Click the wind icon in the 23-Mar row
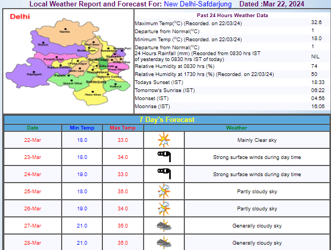The height and width of the screenshot is (250, 331). (163, 157)
